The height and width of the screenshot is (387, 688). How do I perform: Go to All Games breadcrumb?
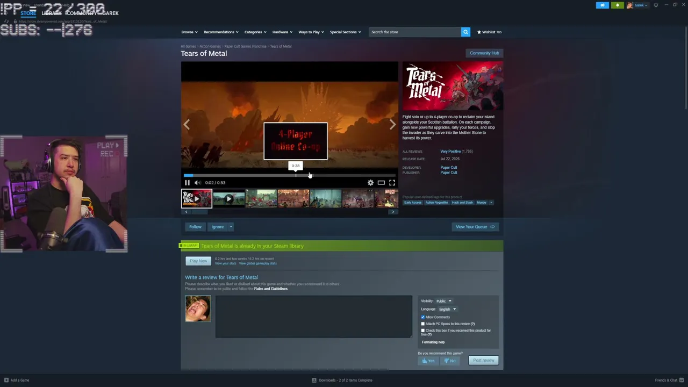[x=188, y=46]
